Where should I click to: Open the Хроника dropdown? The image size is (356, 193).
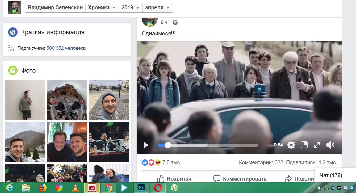102,7
